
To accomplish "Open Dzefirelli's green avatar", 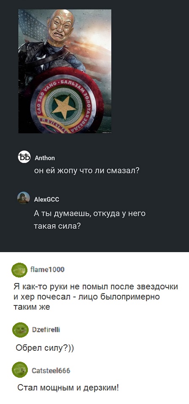I will point(20,330).
